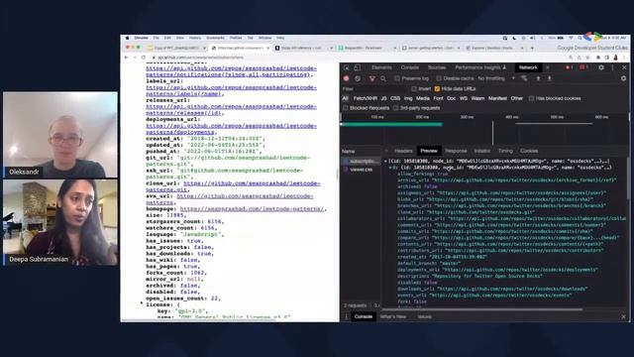Toggle the Invert filter checkbox
Image resolution: width=634 pixels, height=357 pixels.
tap(414, 88)
